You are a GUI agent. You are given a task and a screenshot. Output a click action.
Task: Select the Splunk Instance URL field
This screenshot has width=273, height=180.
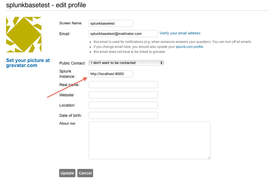pyautogui.click(x=111, y=74)
